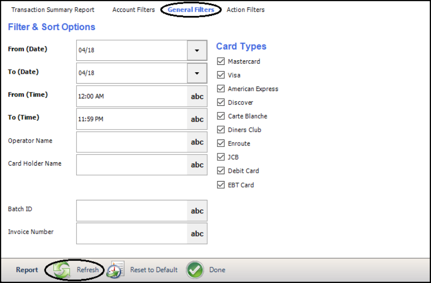Click abc keyboard icon for Card Holder Name
The height and width of the screenshot is (283, 431).
[x=197, y=165]
